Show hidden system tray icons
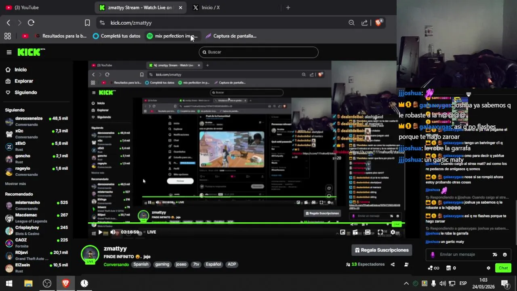The width and height of the screenshot is (517, 291). [406, 283]
